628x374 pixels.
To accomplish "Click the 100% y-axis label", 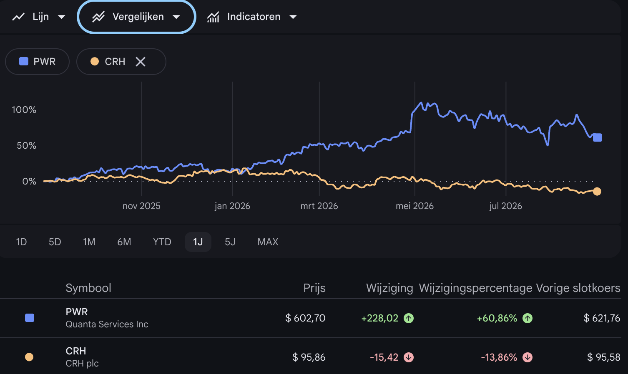I will (24, 110).
